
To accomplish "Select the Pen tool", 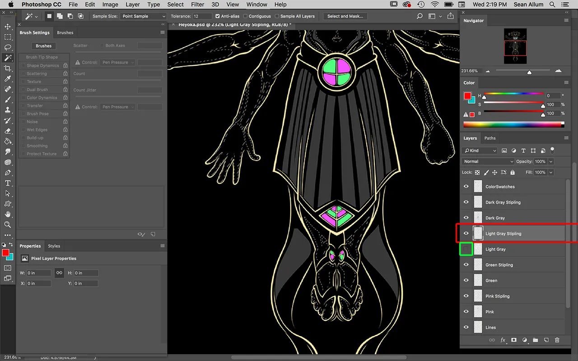I will [x=8, y=173].
